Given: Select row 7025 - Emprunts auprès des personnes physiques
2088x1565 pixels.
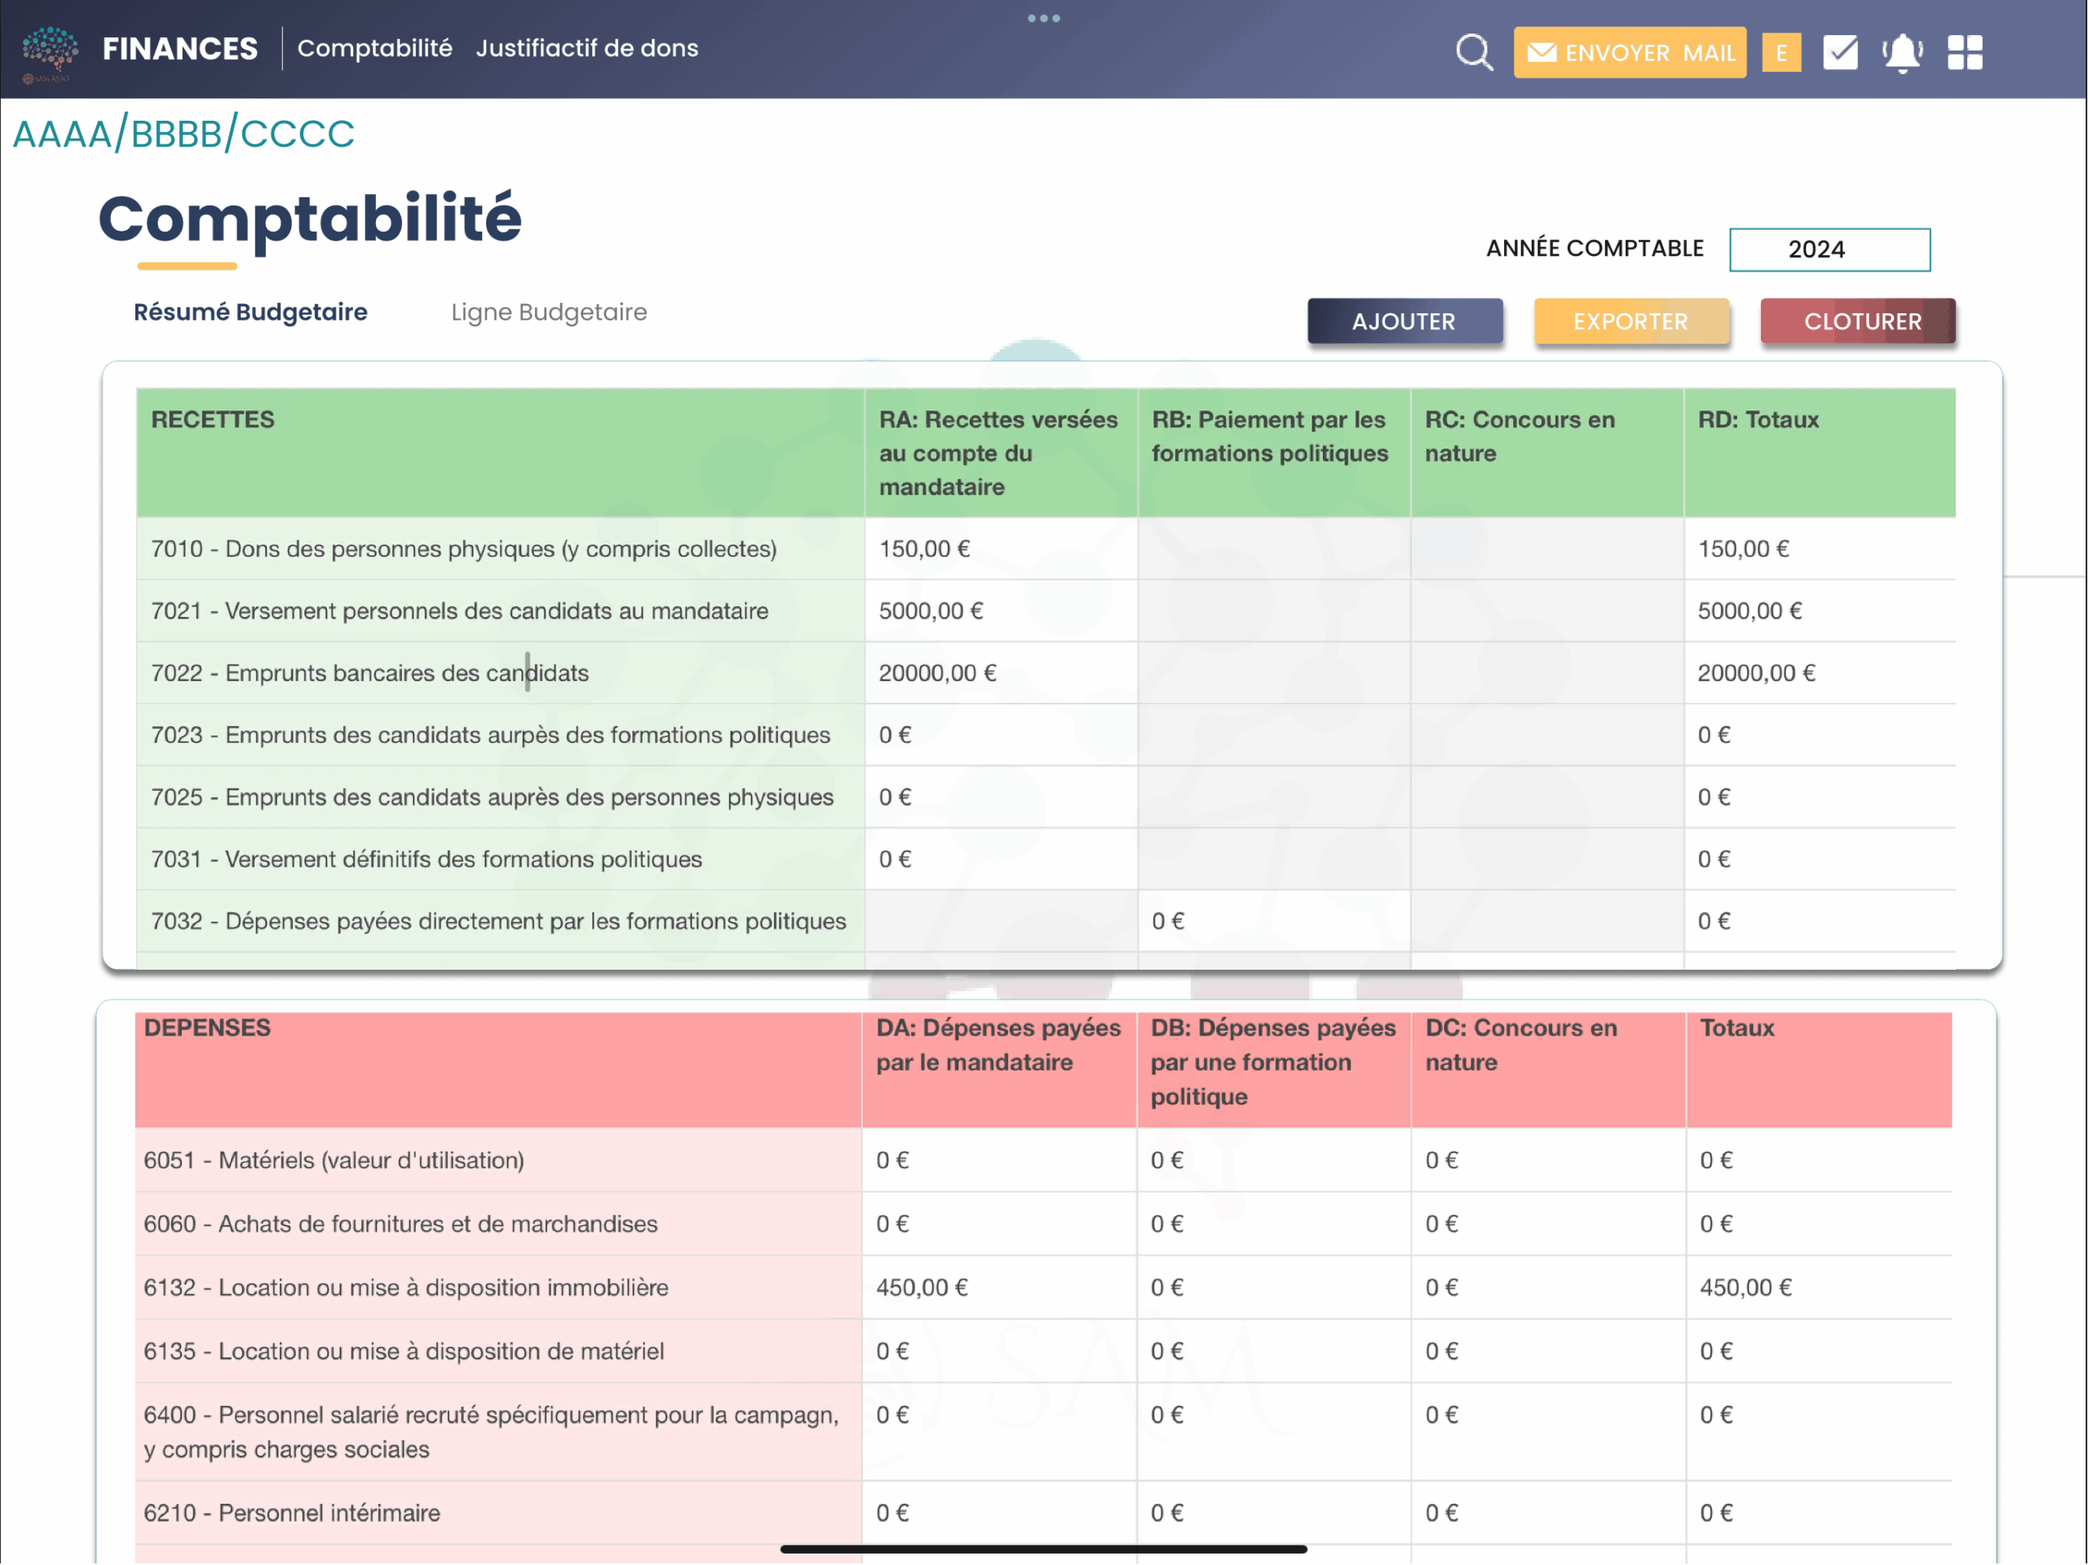Looking at the screenshot, I should point(1046,797).
